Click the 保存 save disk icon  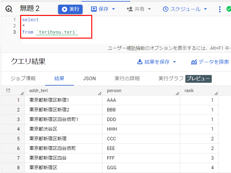pos(94,9)
